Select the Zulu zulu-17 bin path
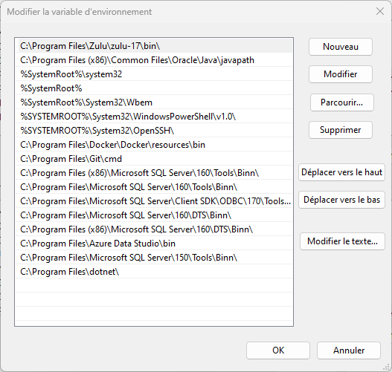This screenshot has width=392, height=372. 155,46
